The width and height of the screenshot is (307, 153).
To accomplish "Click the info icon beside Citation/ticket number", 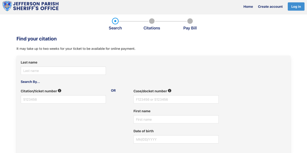I will click(x=60, y=91).
